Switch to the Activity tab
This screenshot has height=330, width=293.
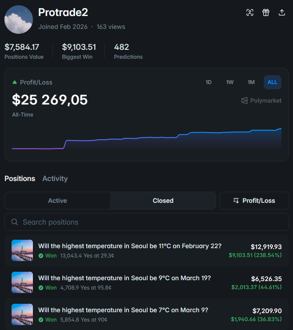coord(55,178)
